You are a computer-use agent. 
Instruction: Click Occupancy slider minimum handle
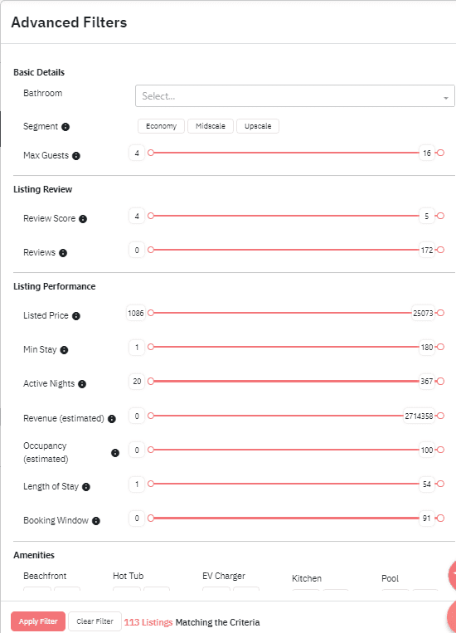[x=151, y=450]
